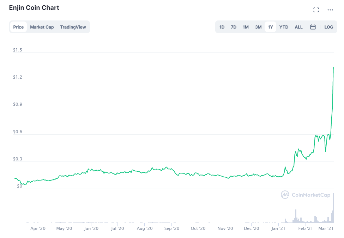Viewport: 344px width, 238px height.
Task: Click the Mar '21 date label
Action: (x=326, y=228)
